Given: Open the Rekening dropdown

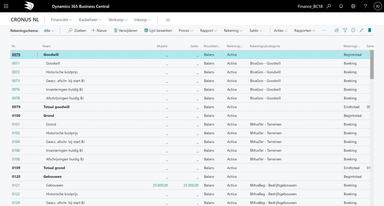Looking at the screenshot, I should click(x=233, y=31).
